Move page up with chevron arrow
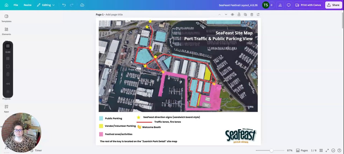Image resolution: width=344 pixels, height=154 pixels. (220, 15)
